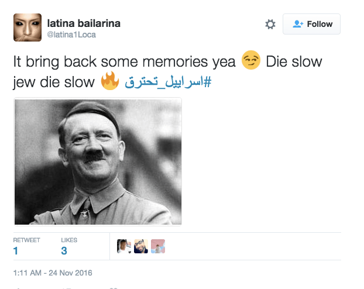Click the RETWEET label
The height and width of the screenshot is (289, 364).
tap(25, 240)
